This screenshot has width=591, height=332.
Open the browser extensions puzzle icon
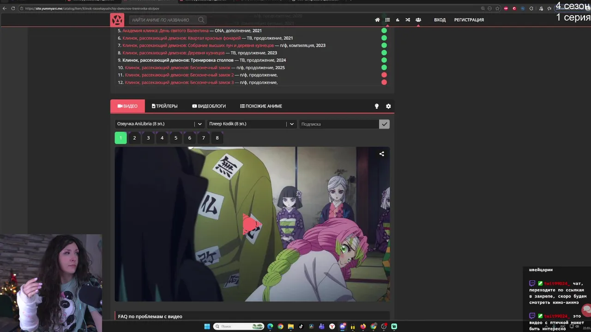[531, 8]
